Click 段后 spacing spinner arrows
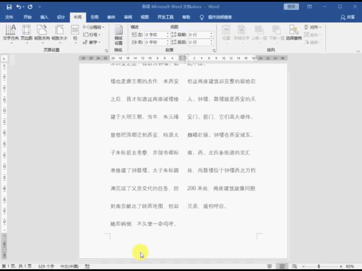Screen dimensions: 362x271 (212, 42)
